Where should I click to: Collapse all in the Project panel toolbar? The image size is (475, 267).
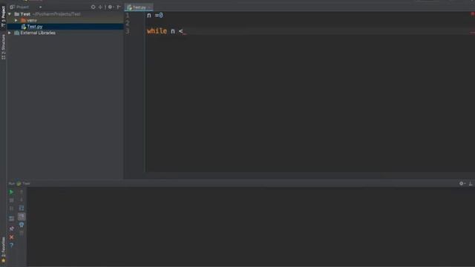(100, 7)
